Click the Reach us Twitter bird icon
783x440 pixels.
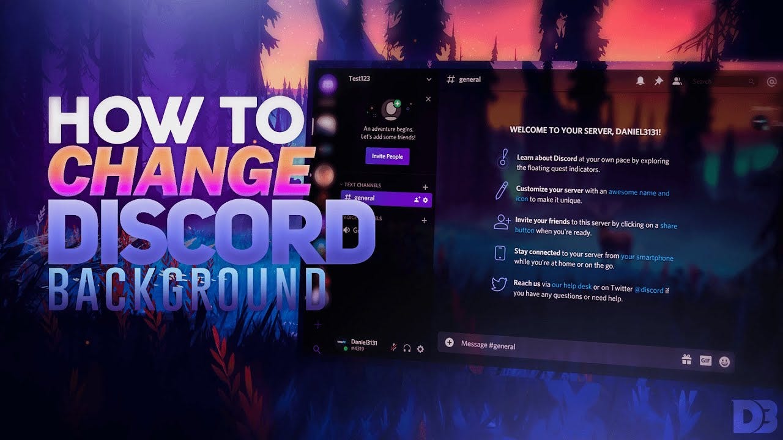tap(499, 284)
